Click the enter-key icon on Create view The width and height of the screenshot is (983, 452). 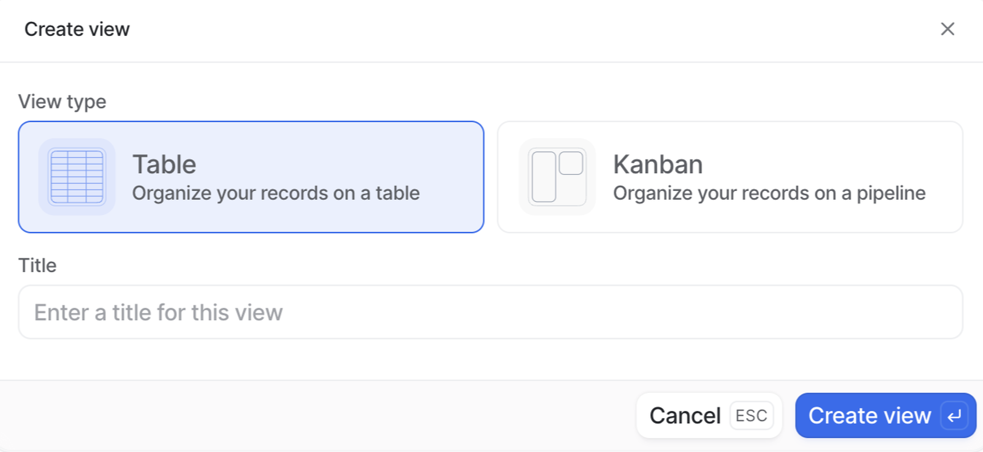click(x=954, y=415)
